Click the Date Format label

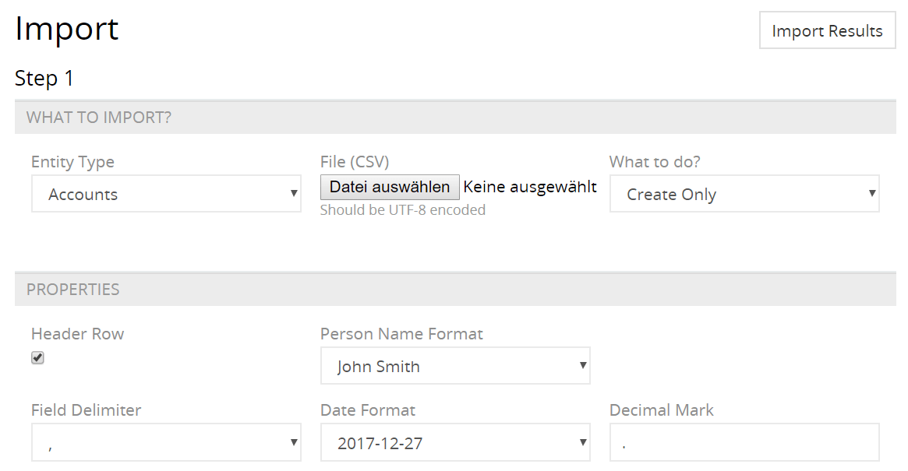pyautogui.click(x=368, y=410)
